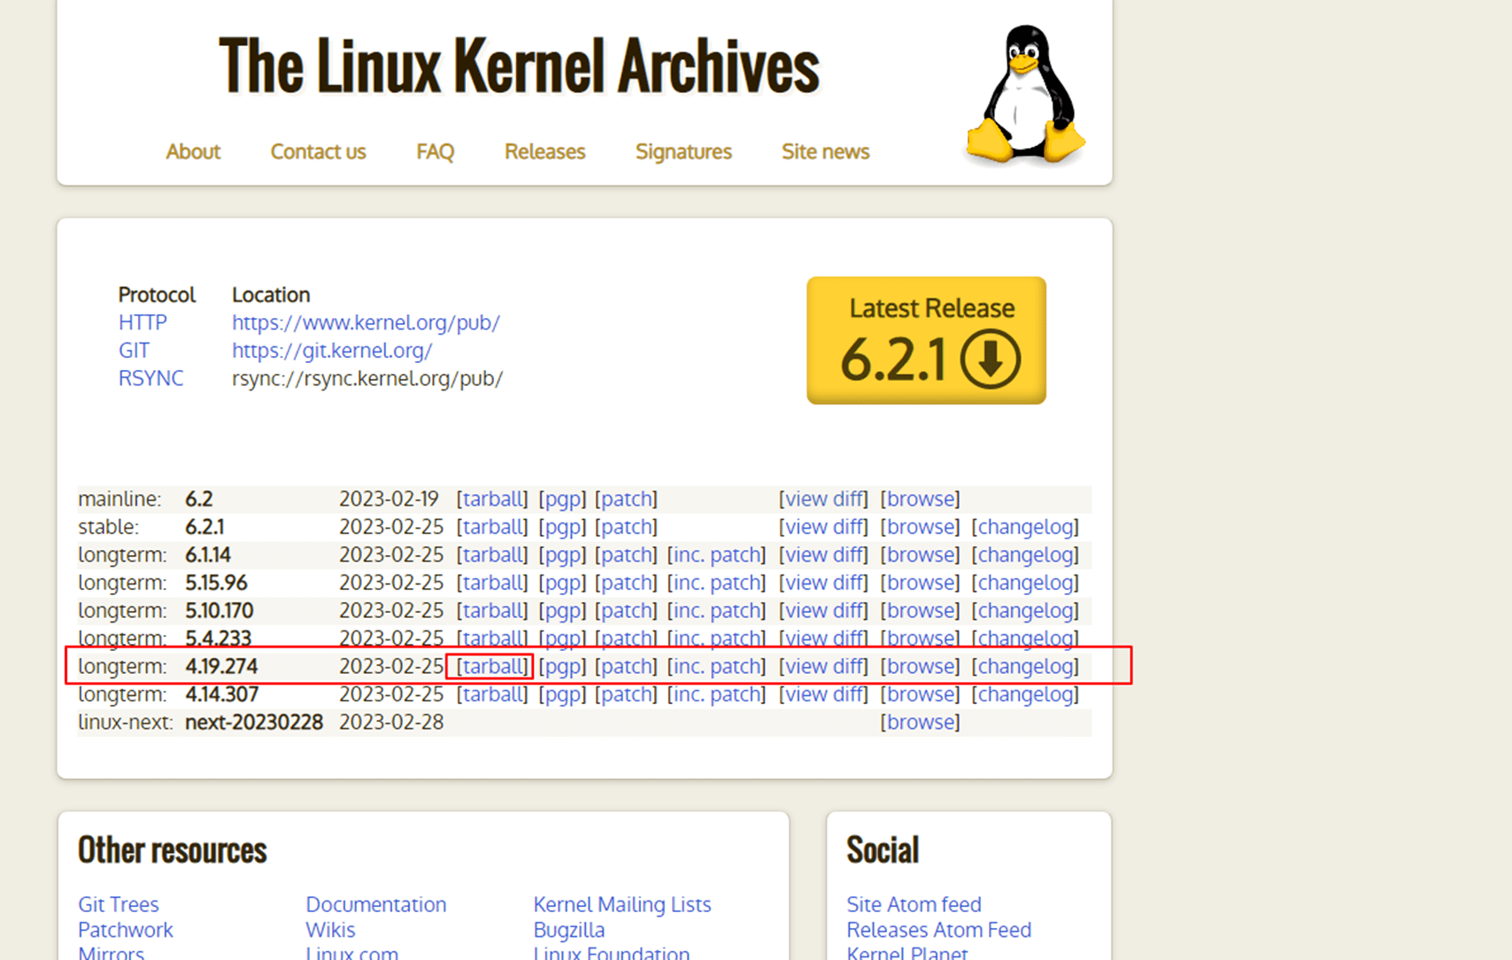Browse the longterm 5.15.96 tree
The width and height of the screenshot is (1512, 960).
point(920,583)
